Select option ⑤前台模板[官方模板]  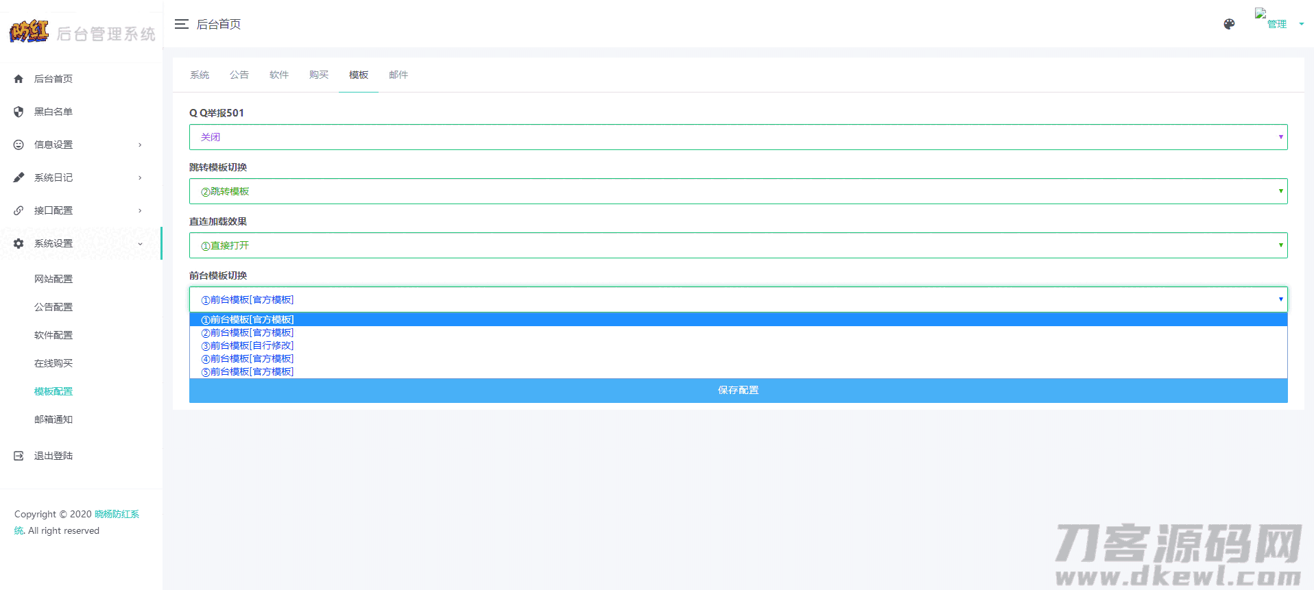point(739,372)
